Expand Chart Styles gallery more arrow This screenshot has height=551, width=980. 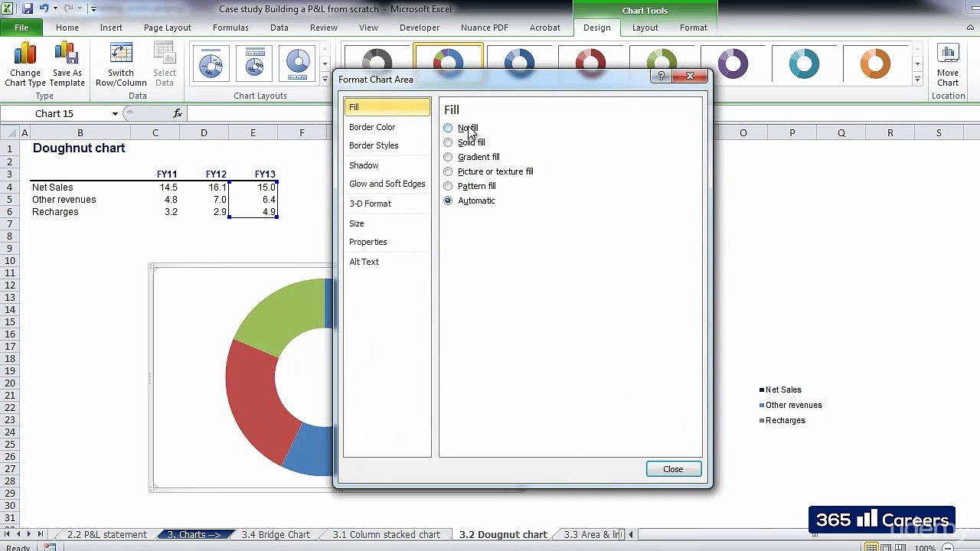pos(917,79)
